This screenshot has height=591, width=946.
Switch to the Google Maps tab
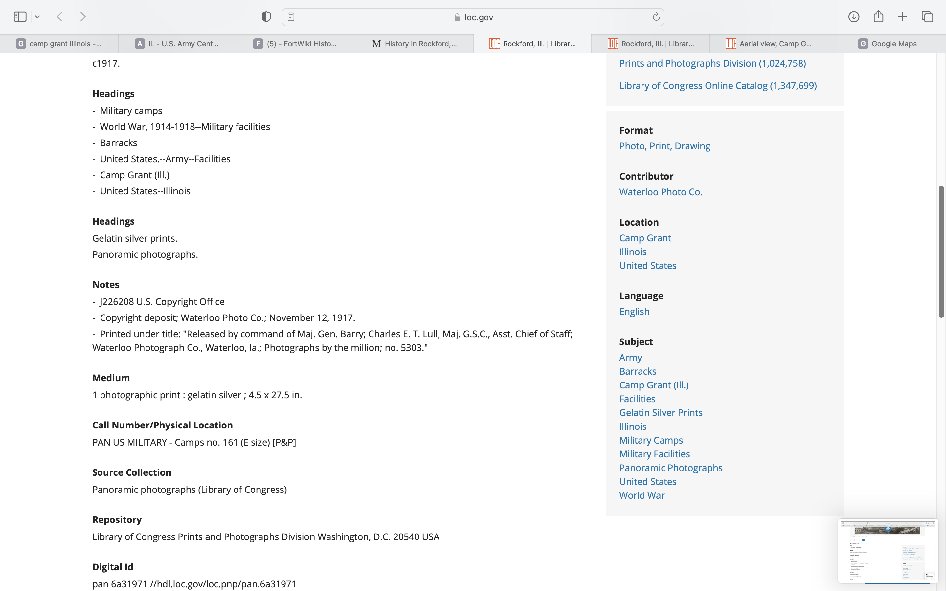[887, 44]
